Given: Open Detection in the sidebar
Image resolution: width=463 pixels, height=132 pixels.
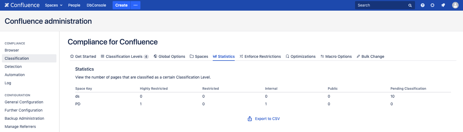Looking at the screenshot, I should (x=13, y=67).
